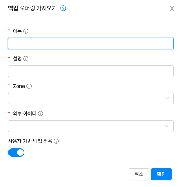Confirm with the 확인 button
Viewport: 182px width, 187px height.
coord(161,174)
